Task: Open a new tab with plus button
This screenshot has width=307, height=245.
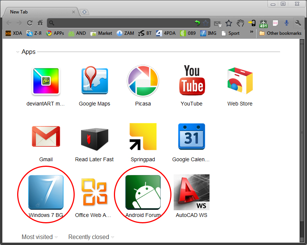Action: pos(84,12)
